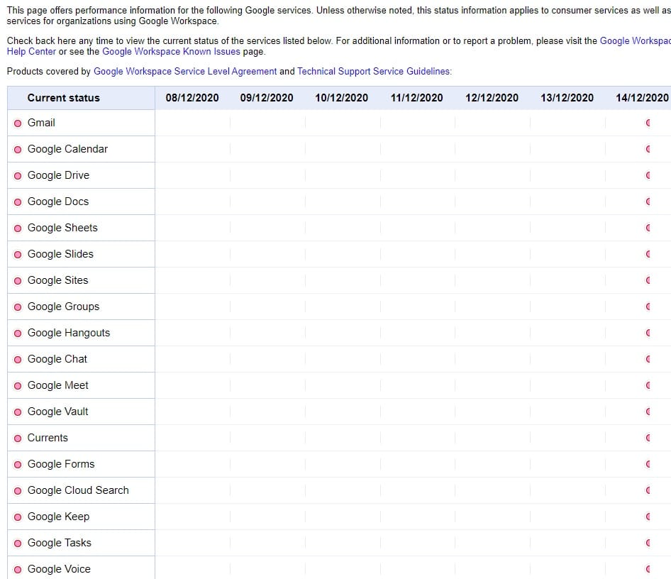Click the Google Workspace link at the line end

tap(635, 40)
